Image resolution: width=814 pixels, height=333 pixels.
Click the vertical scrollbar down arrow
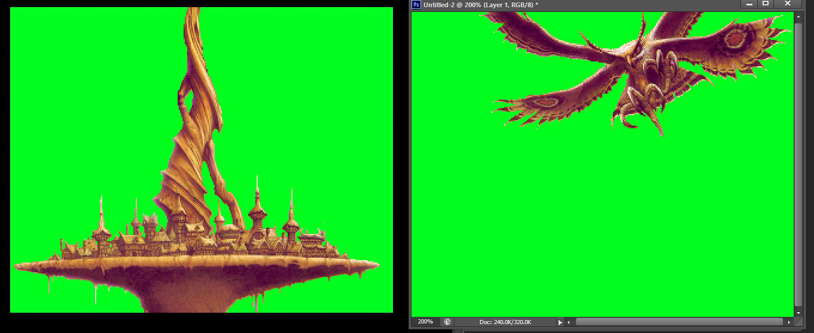click(x=798, y=313)
